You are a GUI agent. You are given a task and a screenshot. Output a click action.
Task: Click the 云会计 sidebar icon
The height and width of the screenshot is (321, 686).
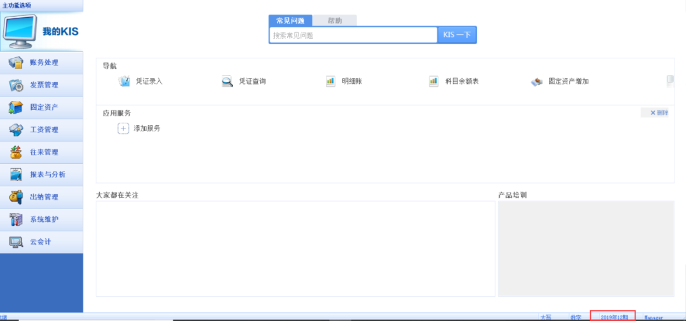coord(16,242)
